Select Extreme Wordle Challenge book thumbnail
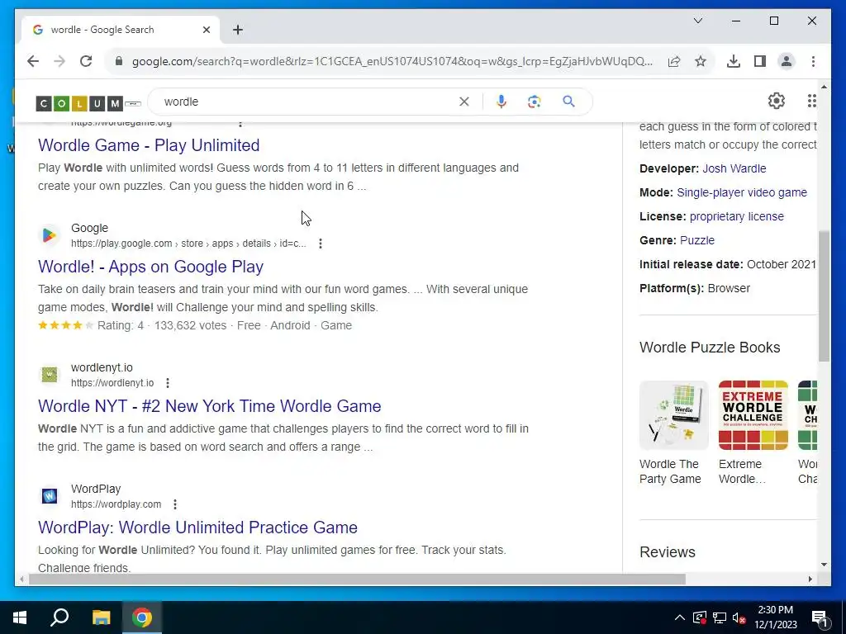846x634 pixels. [753, 415]
